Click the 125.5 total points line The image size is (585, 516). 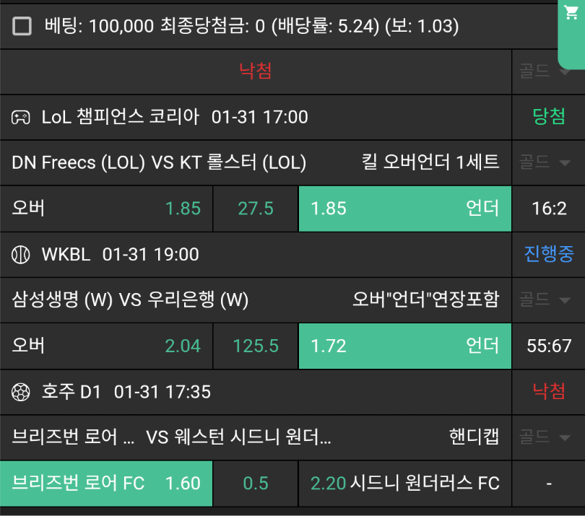[x=256, y=346]
